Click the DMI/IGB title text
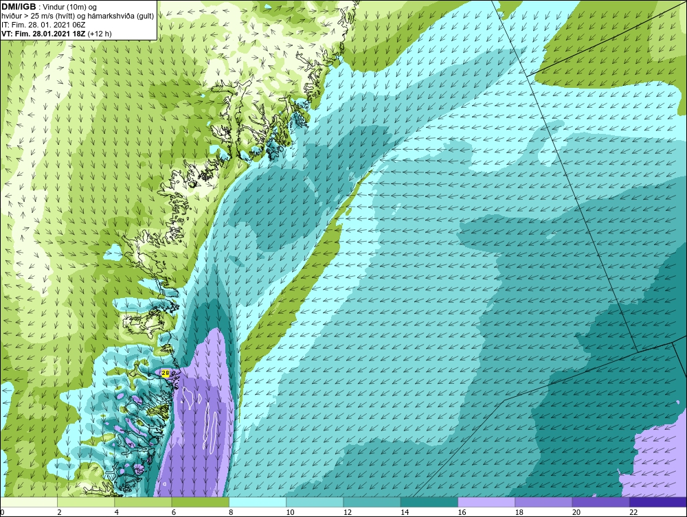687x517 pixels. tap(19, 7)
